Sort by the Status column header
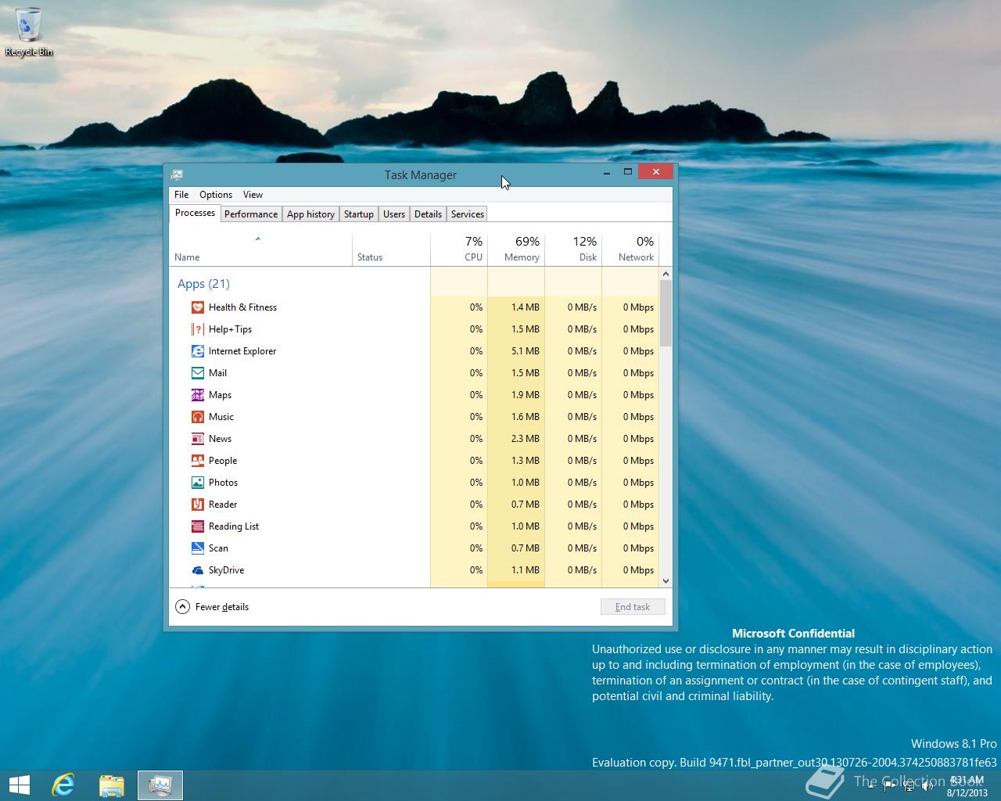Screen dimensions: 1001x801 point(391,250)
